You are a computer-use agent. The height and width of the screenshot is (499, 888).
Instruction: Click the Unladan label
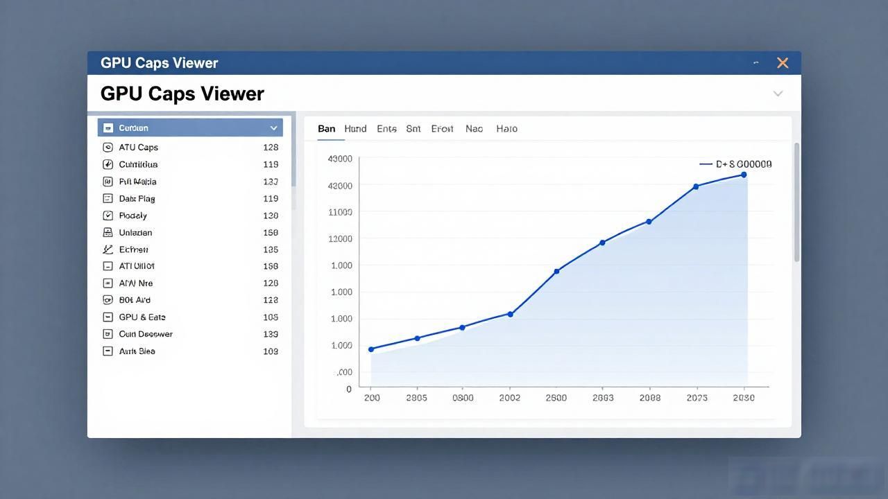pos(135,232)
